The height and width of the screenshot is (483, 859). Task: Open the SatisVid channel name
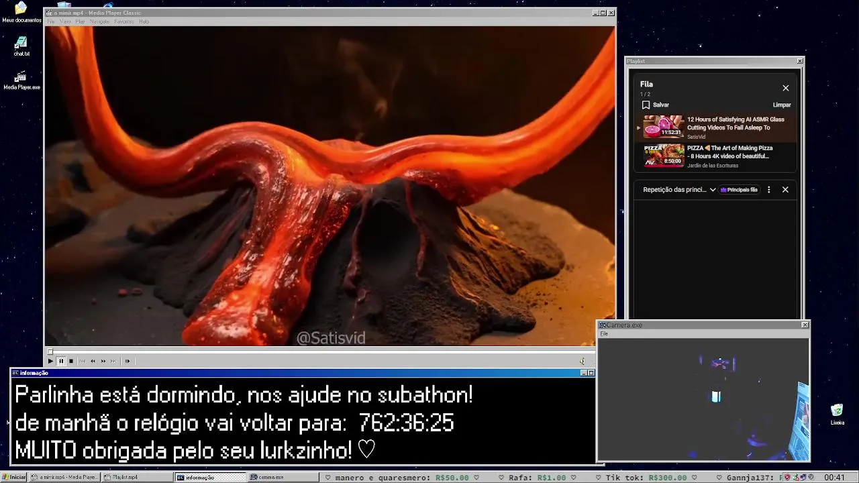point(696,137)
